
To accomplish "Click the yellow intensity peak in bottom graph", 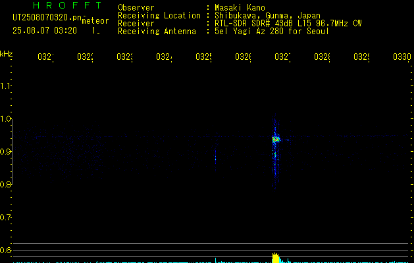I will click(276, 258).
